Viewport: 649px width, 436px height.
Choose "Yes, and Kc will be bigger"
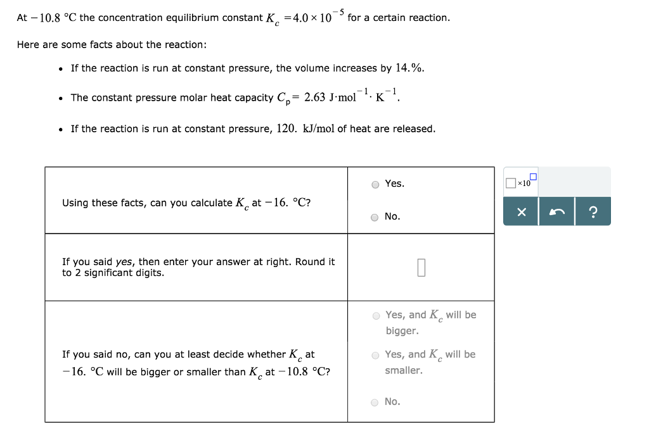click(x=375, y=315)
